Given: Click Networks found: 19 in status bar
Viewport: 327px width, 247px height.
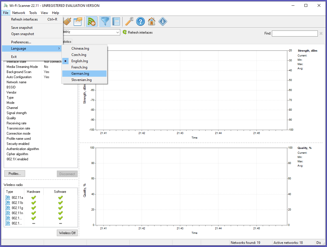Looking at the screenshot, I should [x=245, y=243].
